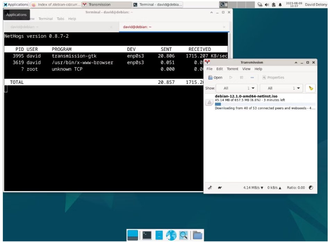
Task: Open Transmission options wrench icon
Action: point(210,188)
